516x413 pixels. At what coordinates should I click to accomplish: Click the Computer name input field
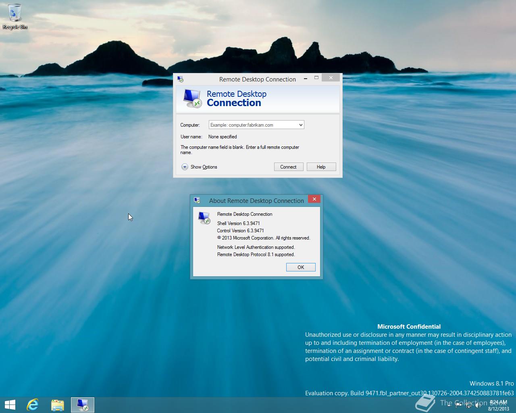[253, 125]
